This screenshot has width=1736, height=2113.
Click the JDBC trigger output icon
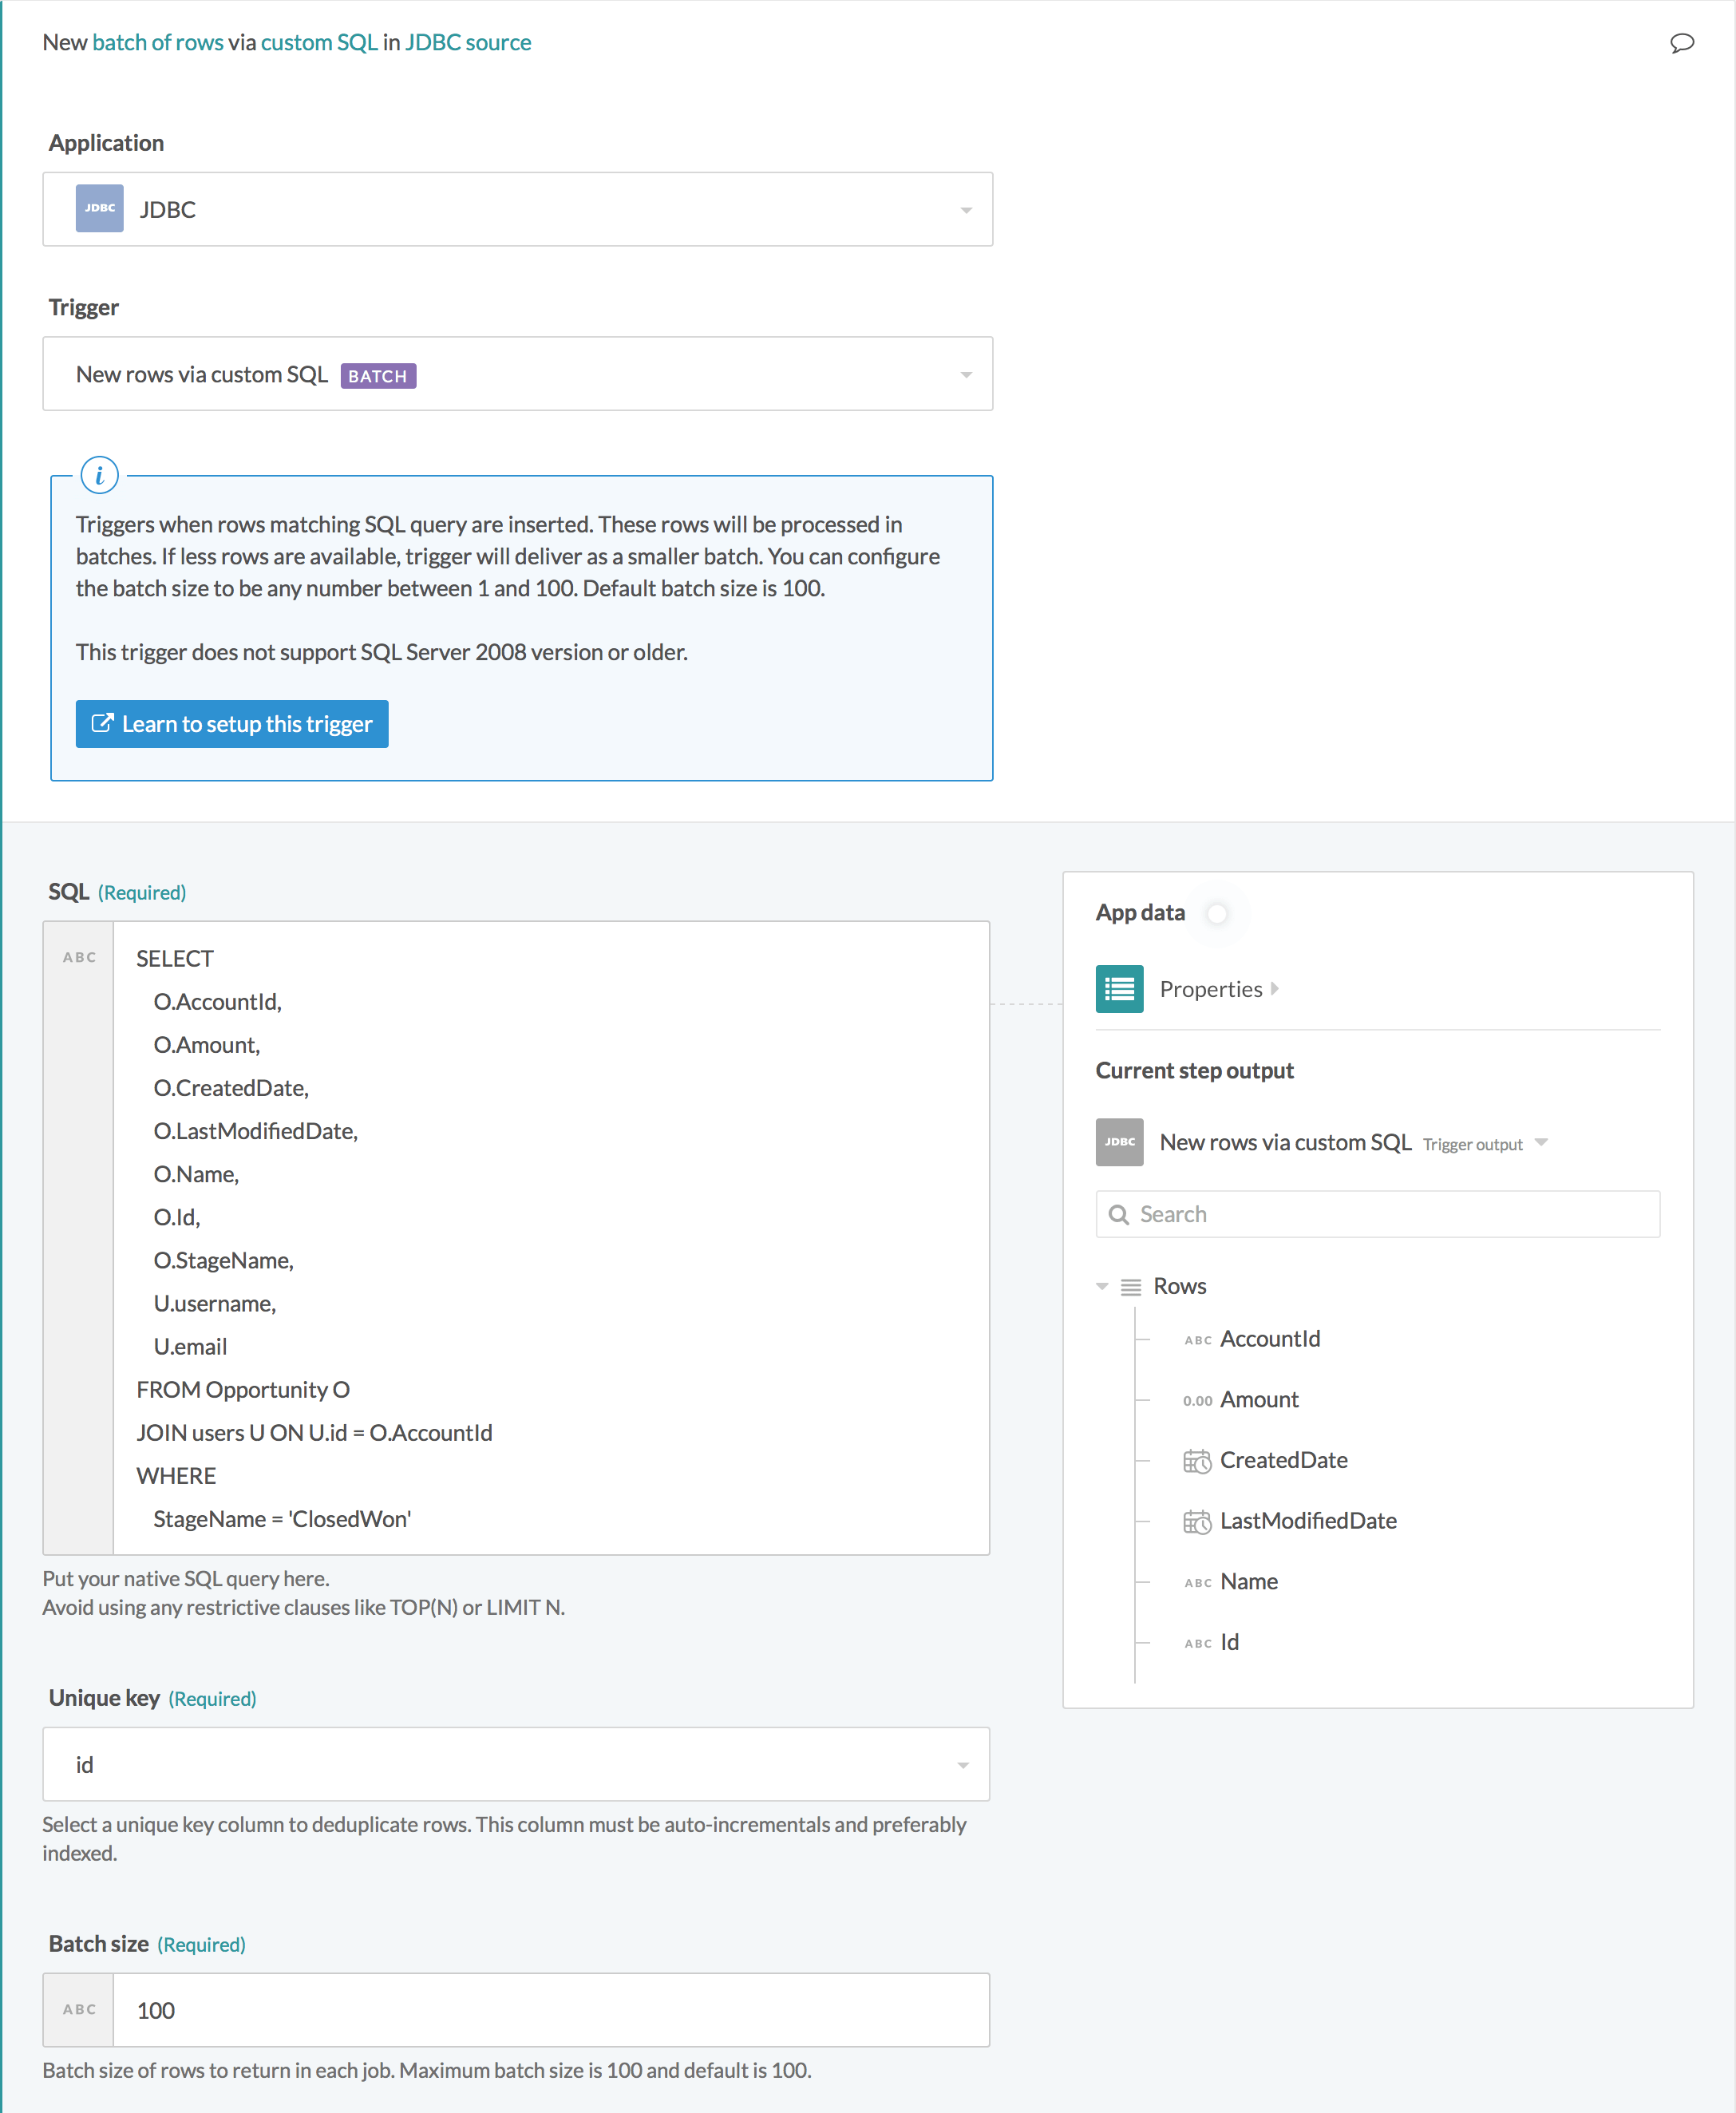pyautogui.click(x=1118, y=1142)
